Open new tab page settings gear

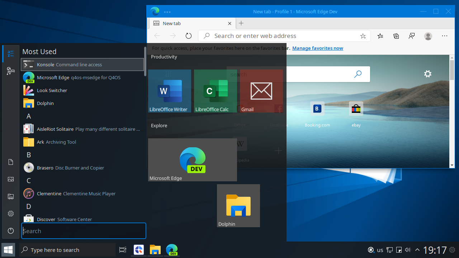tap(427, 74)
